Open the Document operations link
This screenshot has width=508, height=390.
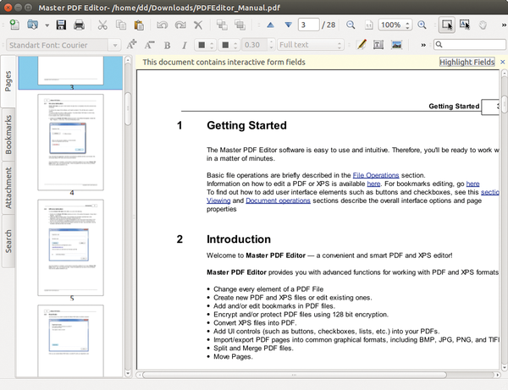[278, 200]
